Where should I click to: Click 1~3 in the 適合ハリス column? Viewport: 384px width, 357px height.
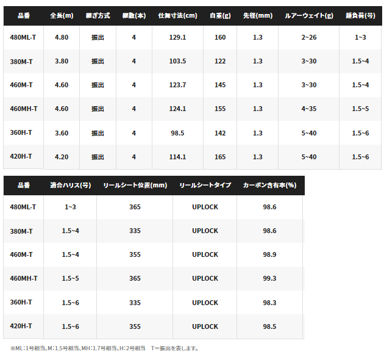tap(70, 207)
